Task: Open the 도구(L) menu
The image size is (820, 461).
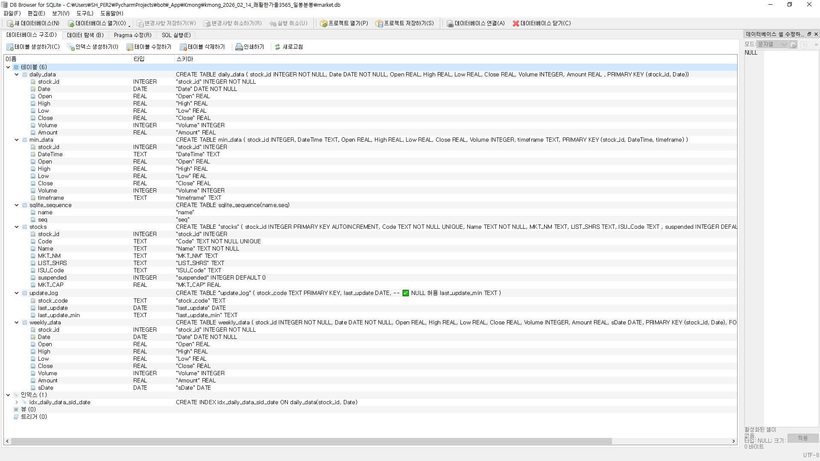Action: point(85,13)
